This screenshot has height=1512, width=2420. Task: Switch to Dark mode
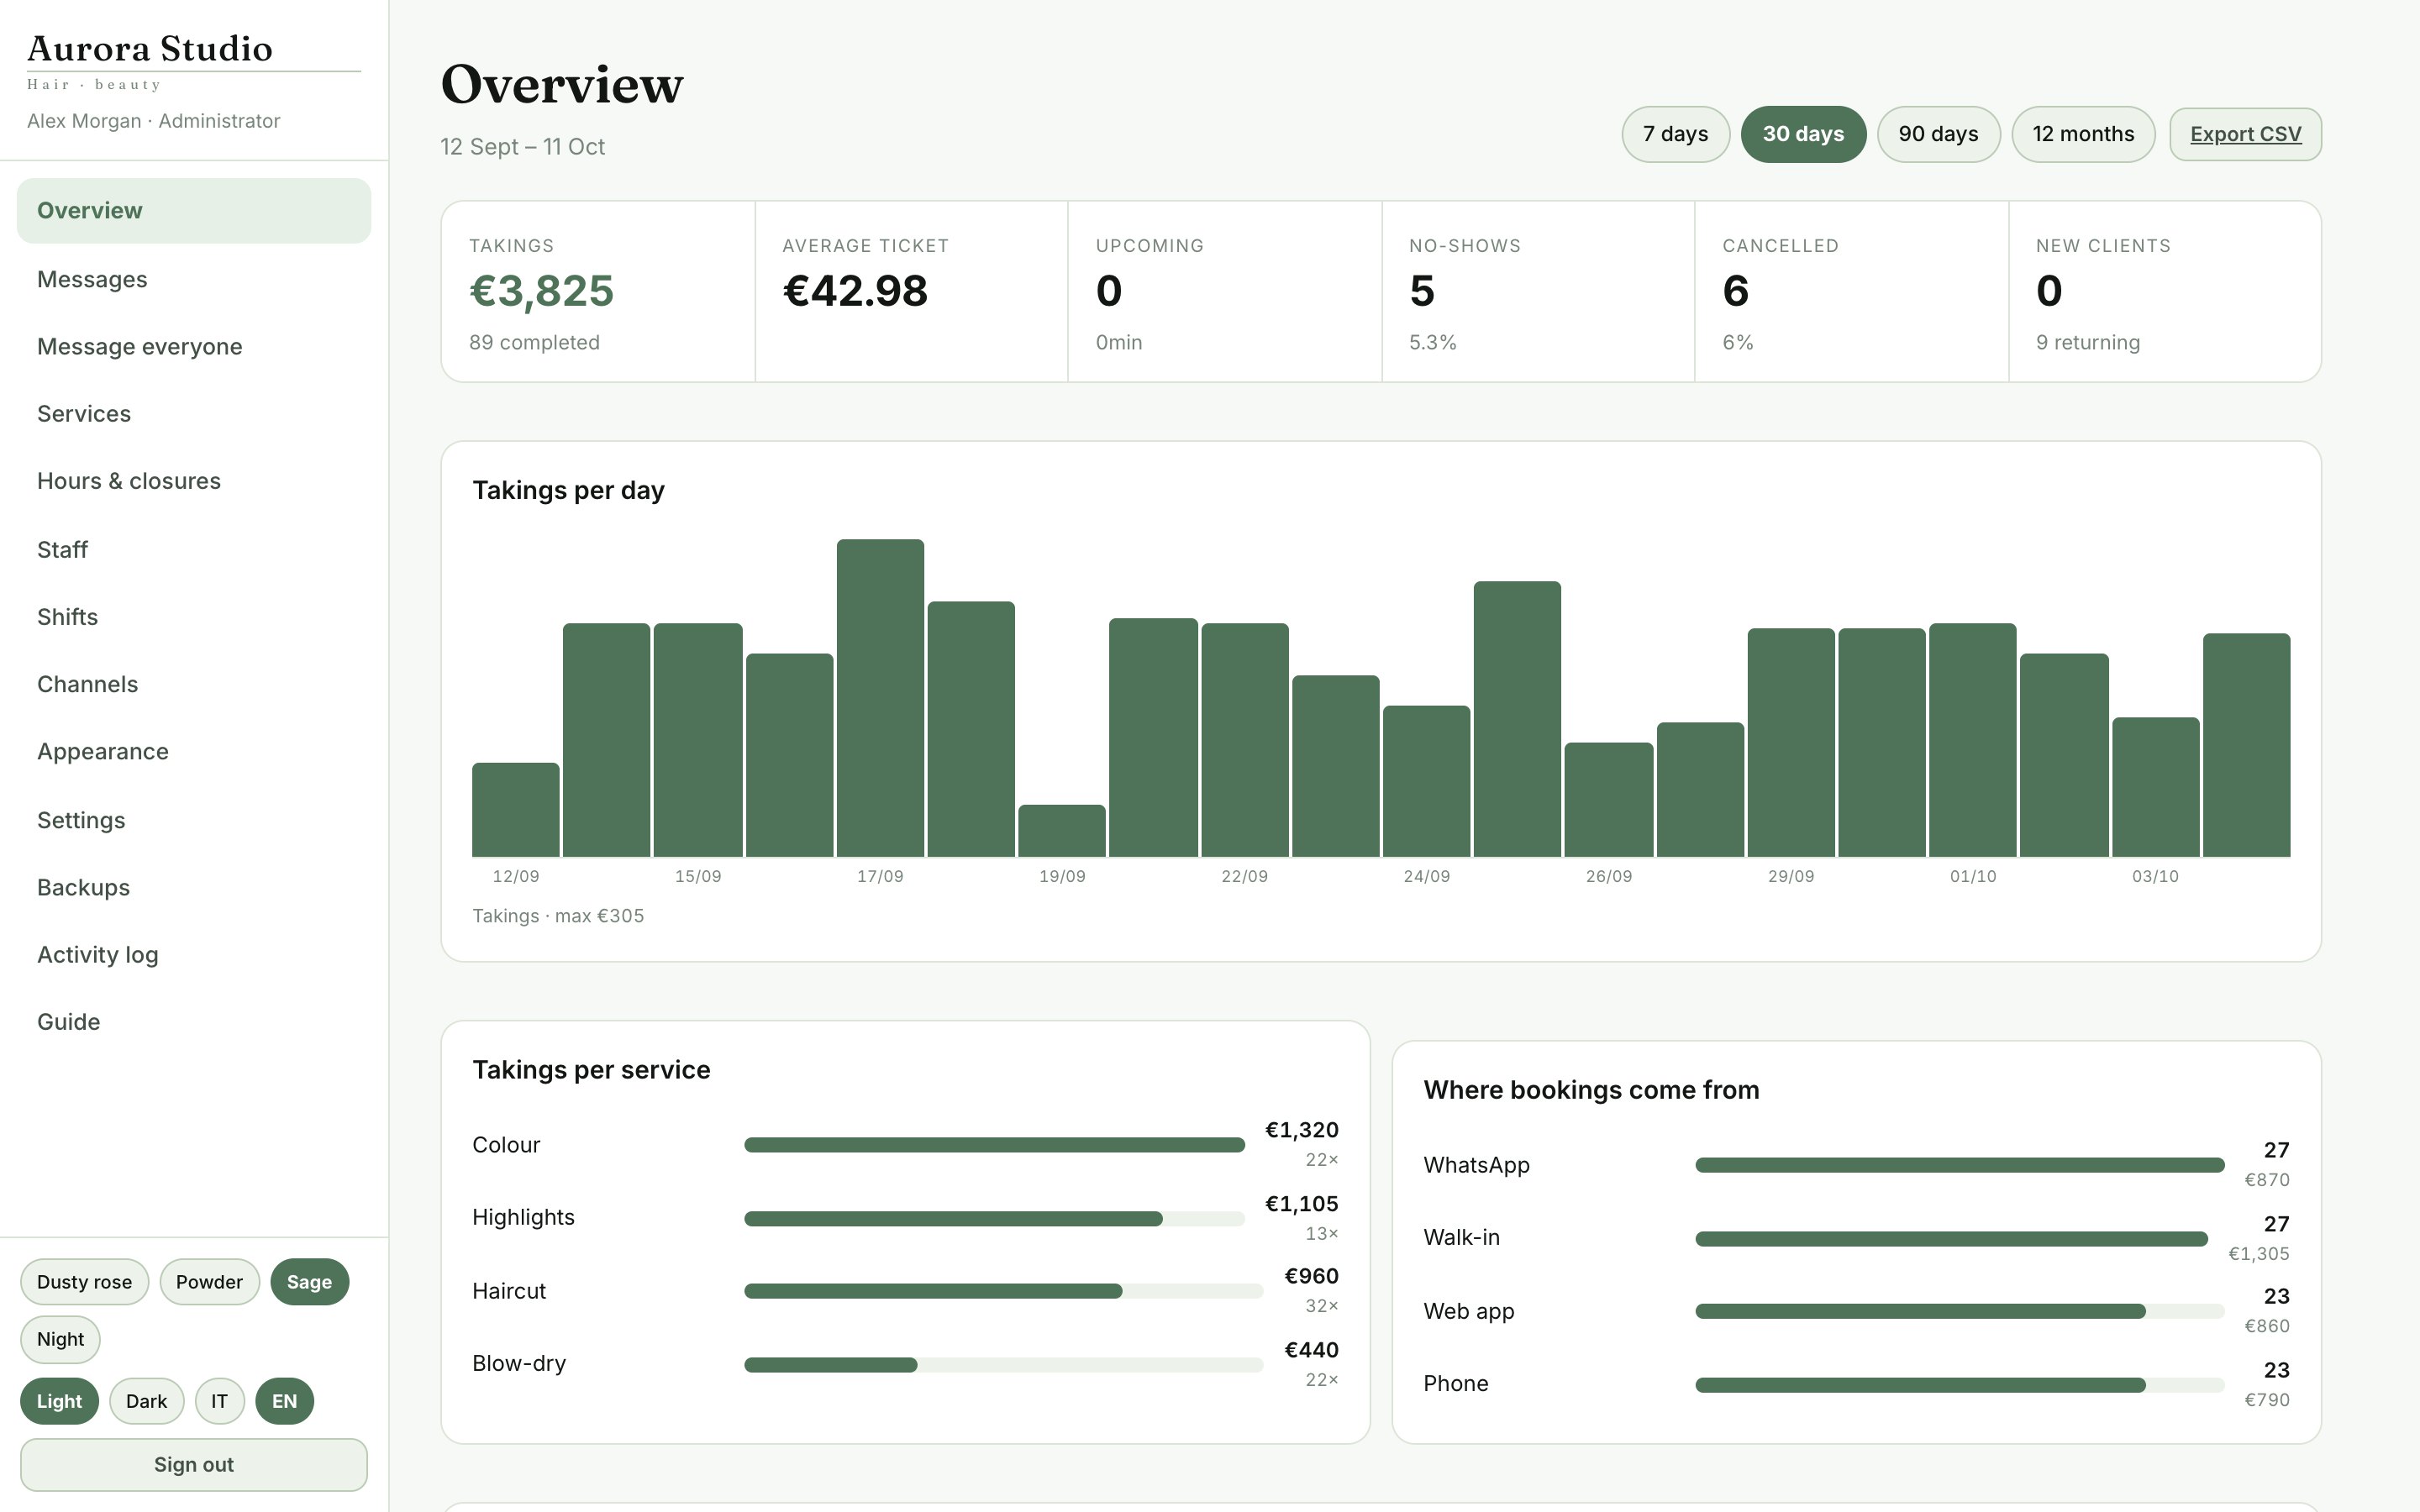[146, 1401]
